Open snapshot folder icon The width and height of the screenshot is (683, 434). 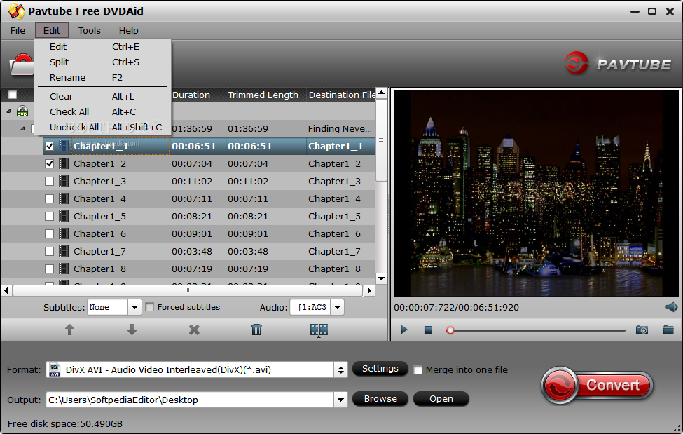668,330
